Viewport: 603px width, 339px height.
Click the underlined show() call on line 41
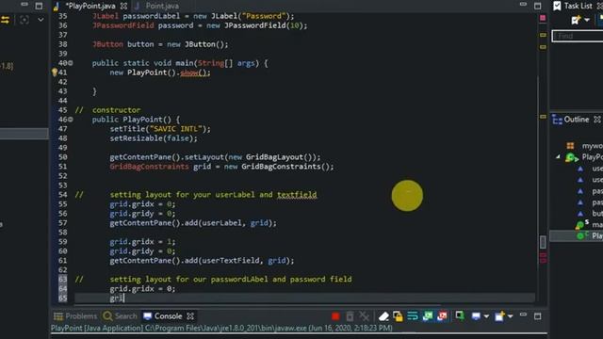pyautogui.click(x=195, y=73)
